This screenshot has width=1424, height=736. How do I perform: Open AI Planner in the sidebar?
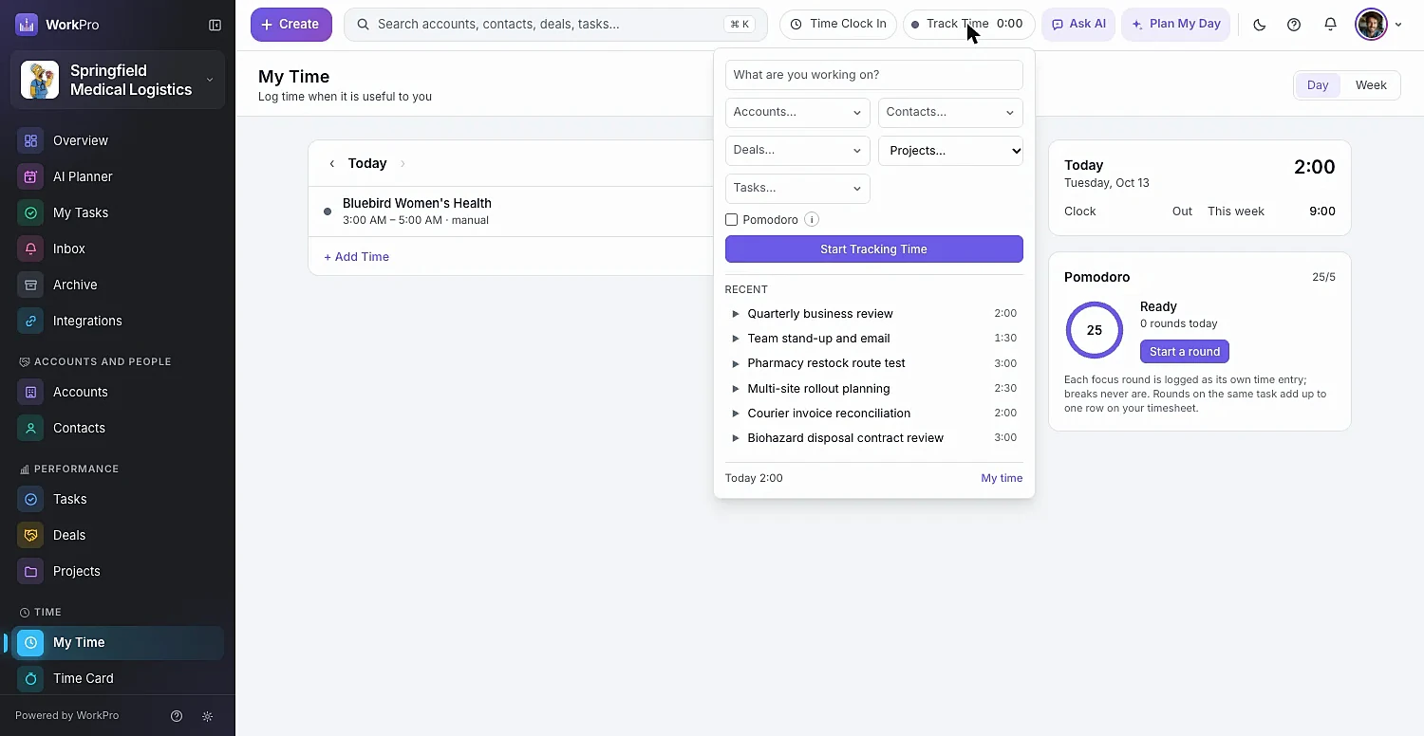(x=118, y=176)
